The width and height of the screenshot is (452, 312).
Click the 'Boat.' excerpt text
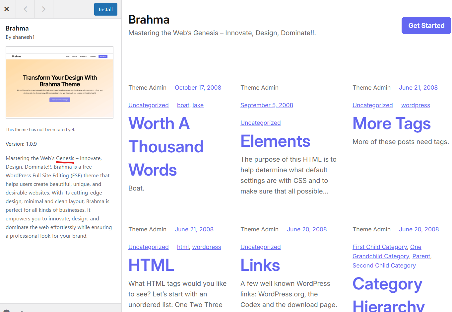pos(136,188)
